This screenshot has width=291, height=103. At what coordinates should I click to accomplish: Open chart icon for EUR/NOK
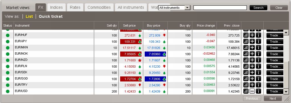pyautogui.click(x=246, y=54)
